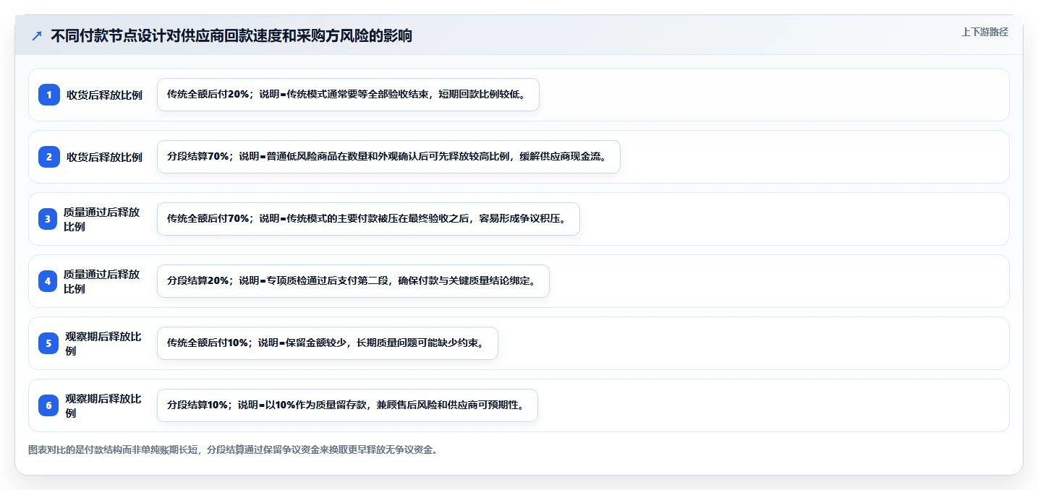Open the 分段结算10% description box

pyautogui.click(x=347, y=405)
